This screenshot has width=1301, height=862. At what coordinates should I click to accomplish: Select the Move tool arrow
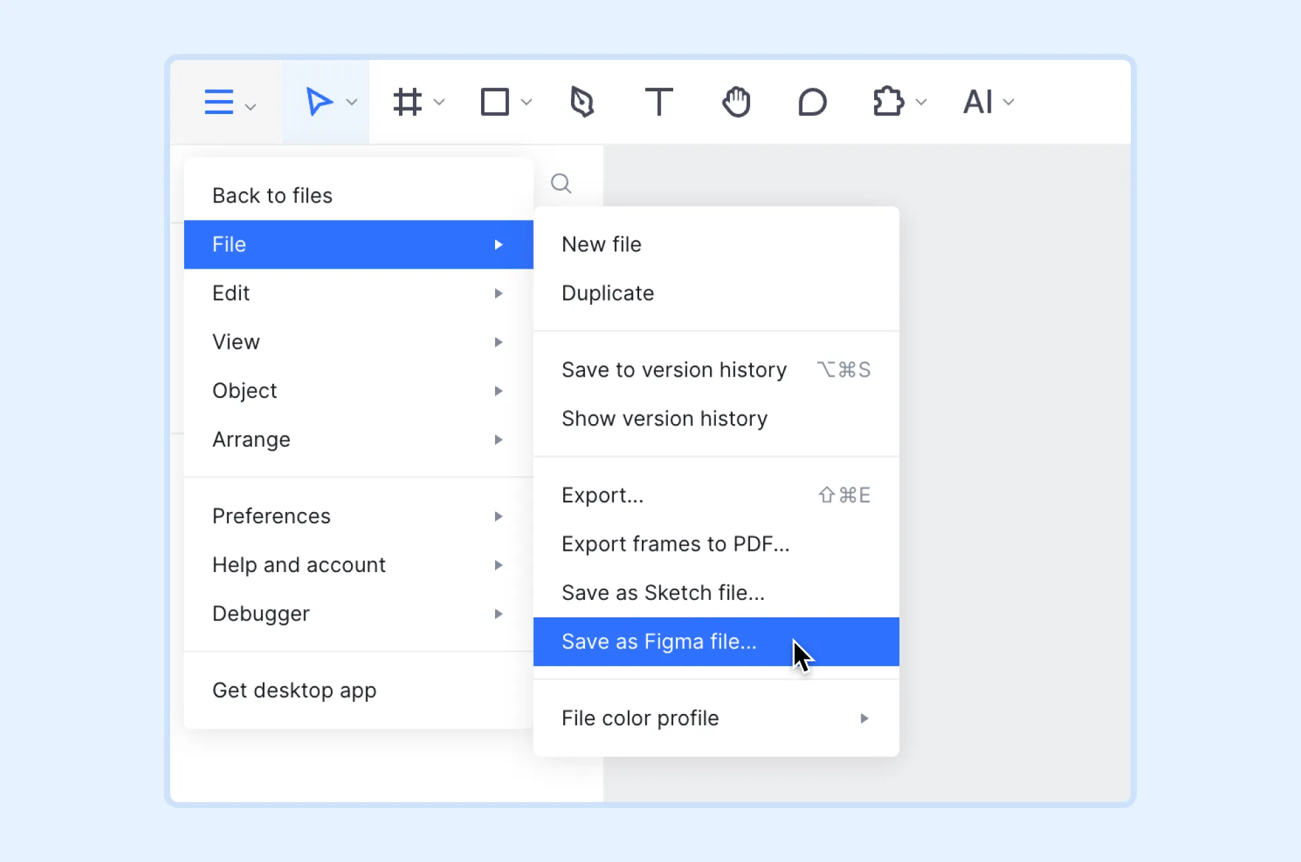pyautogui.click(x=318, y=102)
